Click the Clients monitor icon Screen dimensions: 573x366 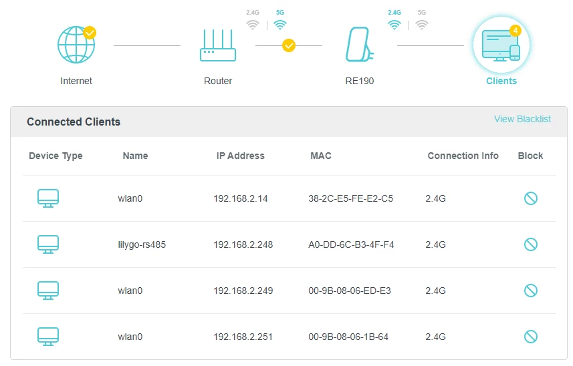pyautogui.click(x=501, y=45)
